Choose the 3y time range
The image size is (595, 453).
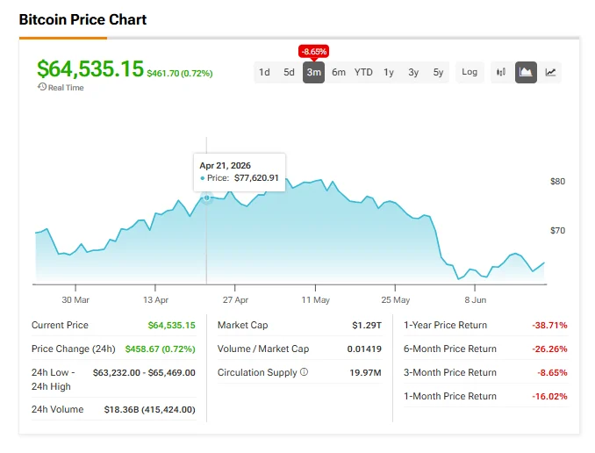pos(413,72)
